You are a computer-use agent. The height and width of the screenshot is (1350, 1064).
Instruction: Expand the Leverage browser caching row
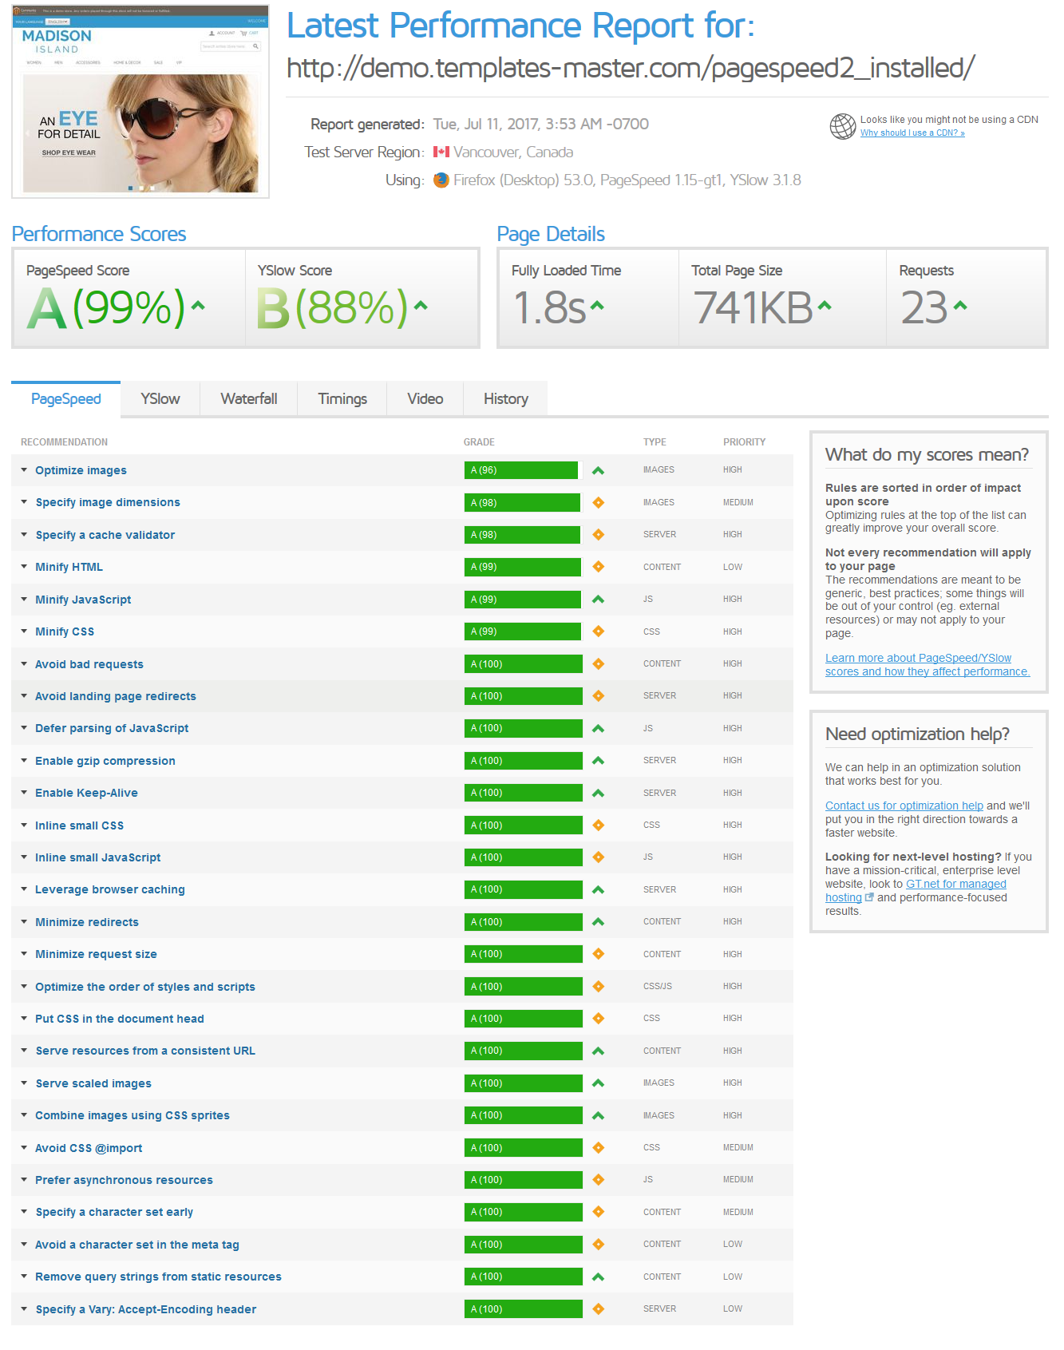24,889
